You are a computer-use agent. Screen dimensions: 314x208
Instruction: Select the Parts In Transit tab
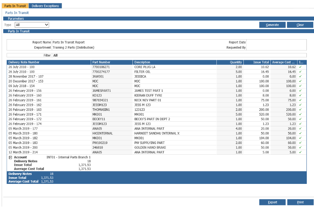(x=14, y=6)
